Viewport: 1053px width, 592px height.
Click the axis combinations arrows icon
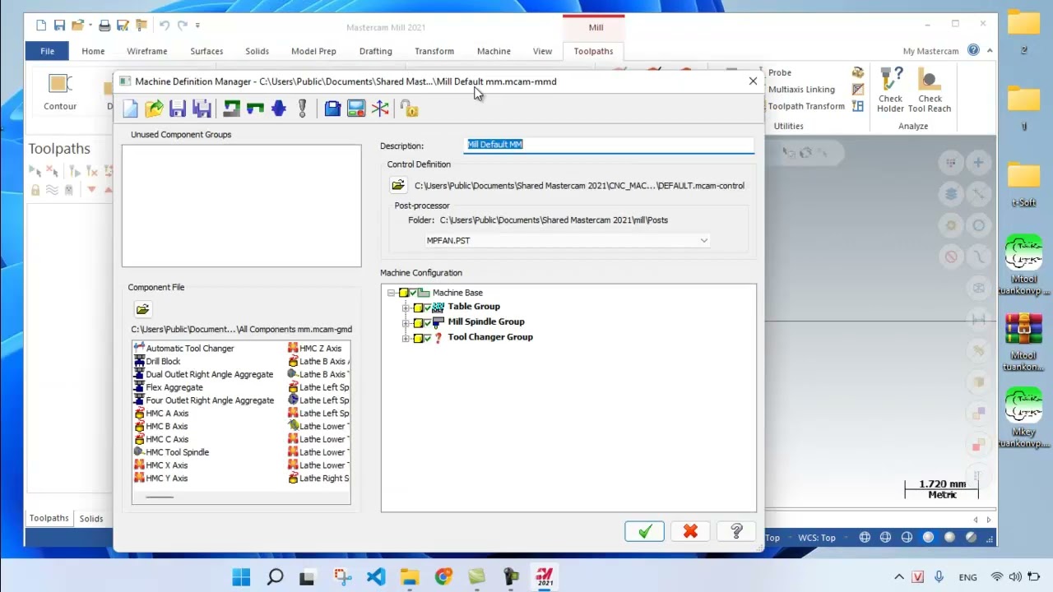[380, 109]
